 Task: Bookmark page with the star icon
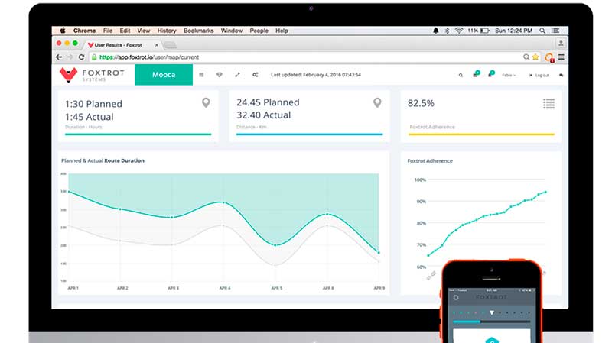coord(536,57)
